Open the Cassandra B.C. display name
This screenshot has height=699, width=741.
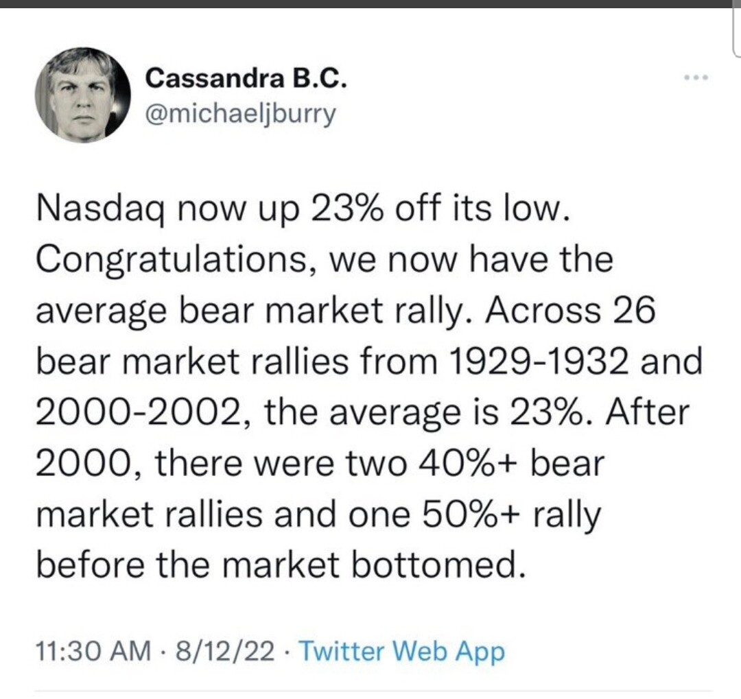(x=246, y=78)
